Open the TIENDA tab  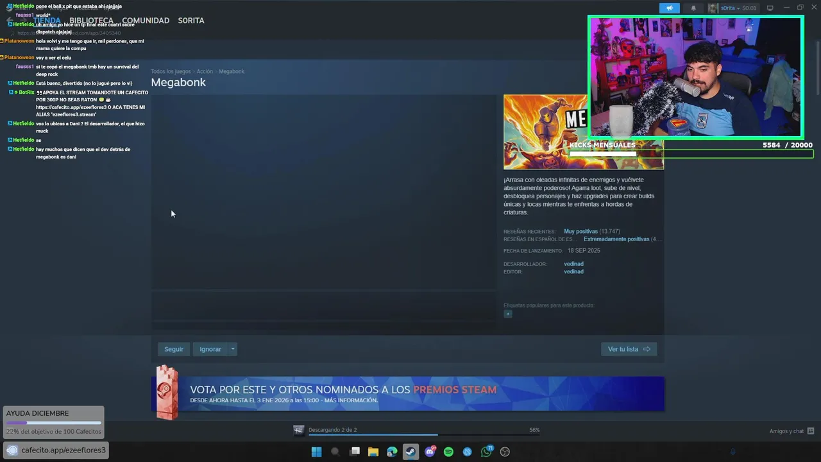point(47,21)
